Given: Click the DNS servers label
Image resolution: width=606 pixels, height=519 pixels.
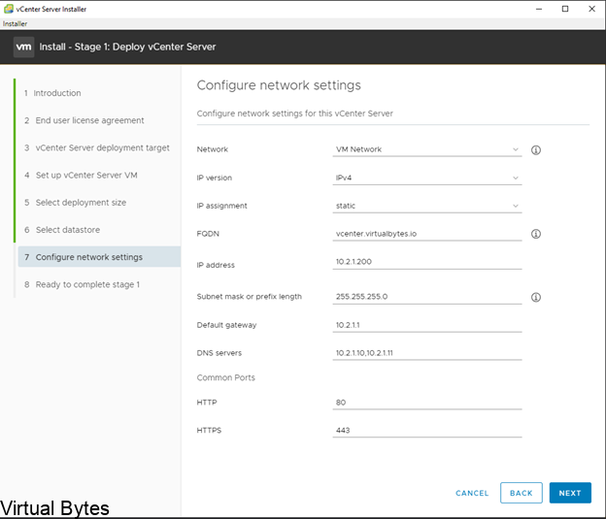Looking at the screenshot, I should 219,353.
